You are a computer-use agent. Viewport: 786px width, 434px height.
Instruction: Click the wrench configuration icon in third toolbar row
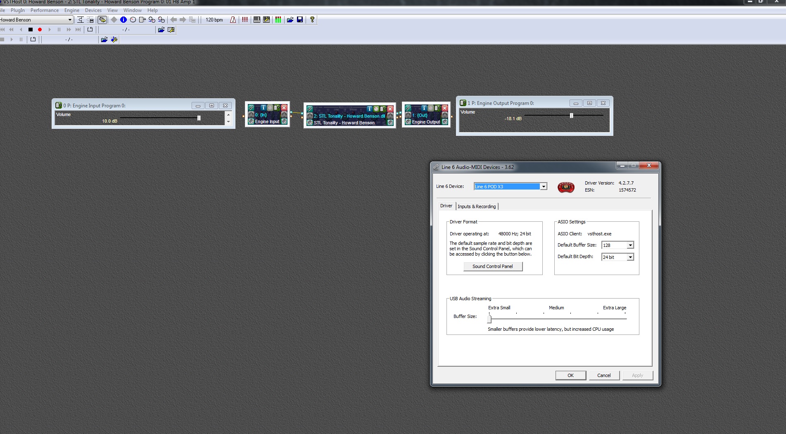point(114,40)
